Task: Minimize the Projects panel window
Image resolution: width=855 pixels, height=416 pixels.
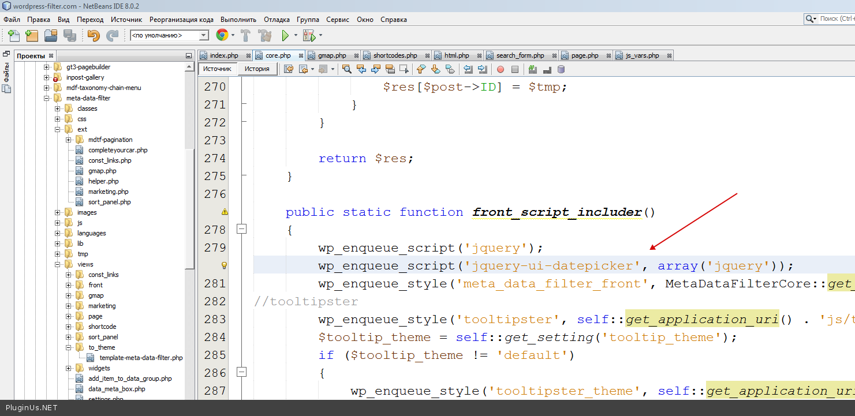Action: (x=188, y=56)
